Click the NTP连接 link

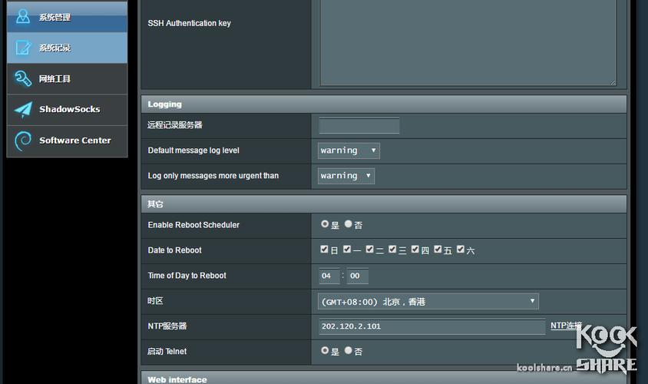click(x=566, y=326)
